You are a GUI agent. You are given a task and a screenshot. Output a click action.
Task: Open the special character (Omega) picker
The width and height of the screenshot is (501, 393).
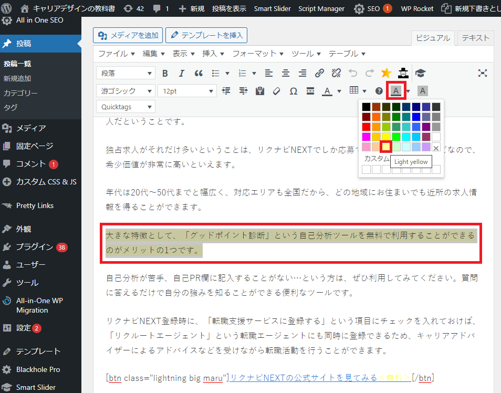coord(294,91)
